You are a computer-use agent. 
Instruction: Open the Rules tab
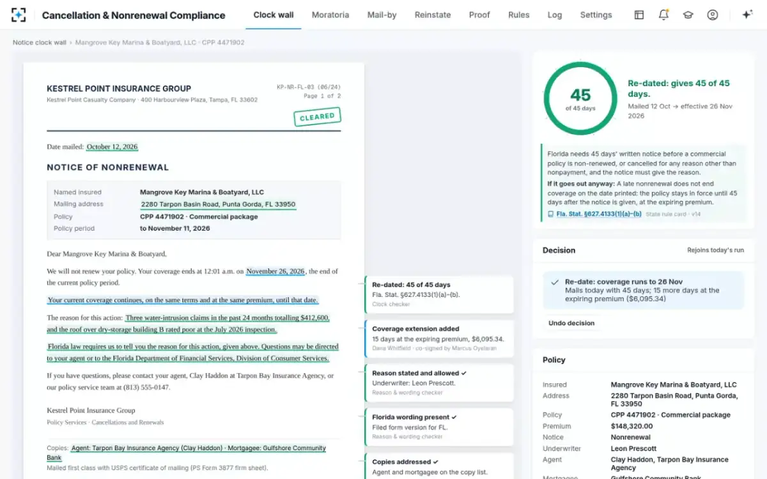(519, 15)
